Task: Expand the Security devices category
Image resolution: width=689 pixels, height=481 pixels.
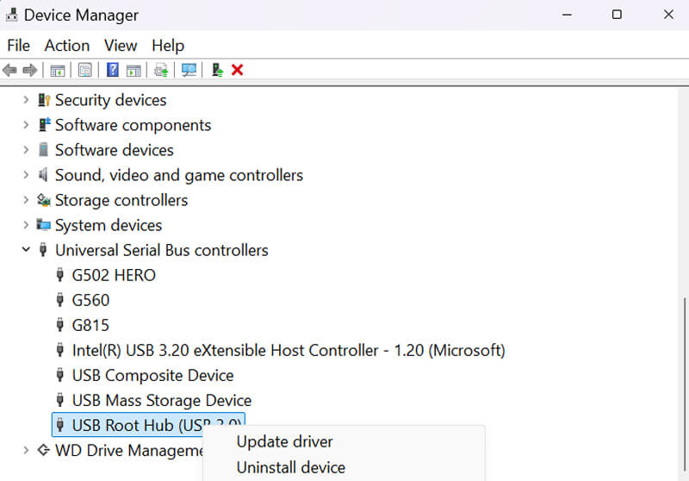Action: pos(26,100)
